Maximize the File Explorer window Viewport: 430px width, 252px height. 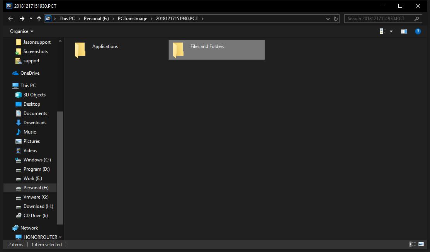(400, 6)
